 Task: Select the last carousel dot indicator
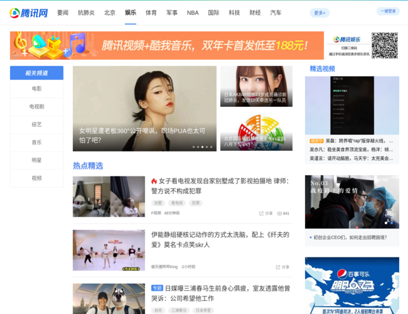tap(212, 147)
